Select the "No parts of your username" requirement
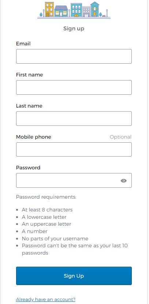Image resolution: width=149 pixels, height=304 pixels. 55,239
